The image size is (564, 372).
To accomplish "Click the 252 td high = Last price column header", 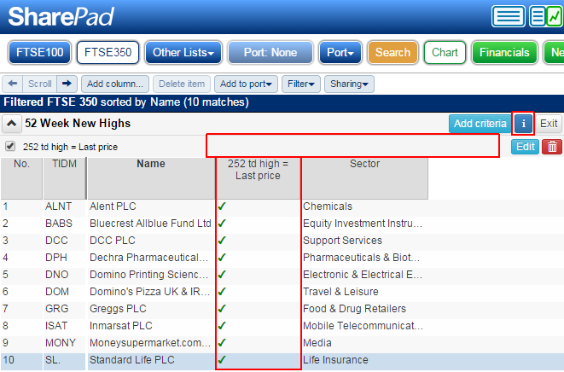I will tap(258, 178).
